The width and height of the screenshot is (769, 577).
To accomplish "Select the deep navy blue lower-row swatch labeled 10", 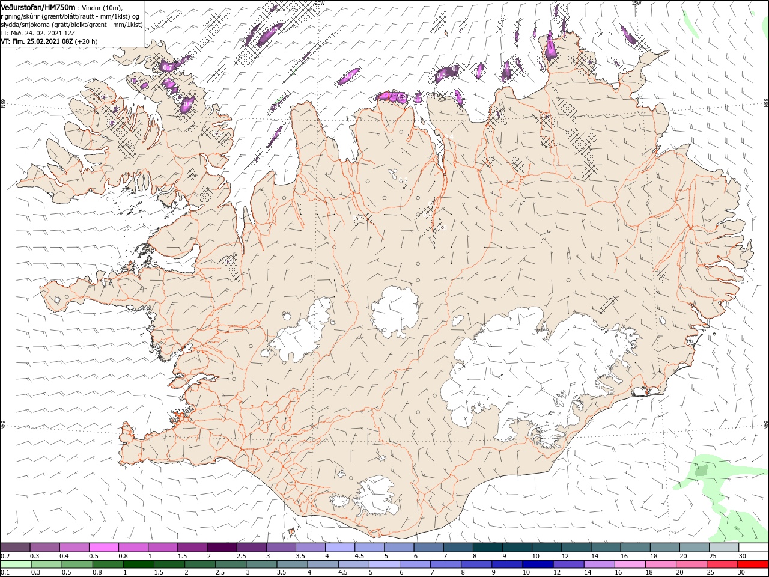I will pyautogui.click(x=537, y=564).
